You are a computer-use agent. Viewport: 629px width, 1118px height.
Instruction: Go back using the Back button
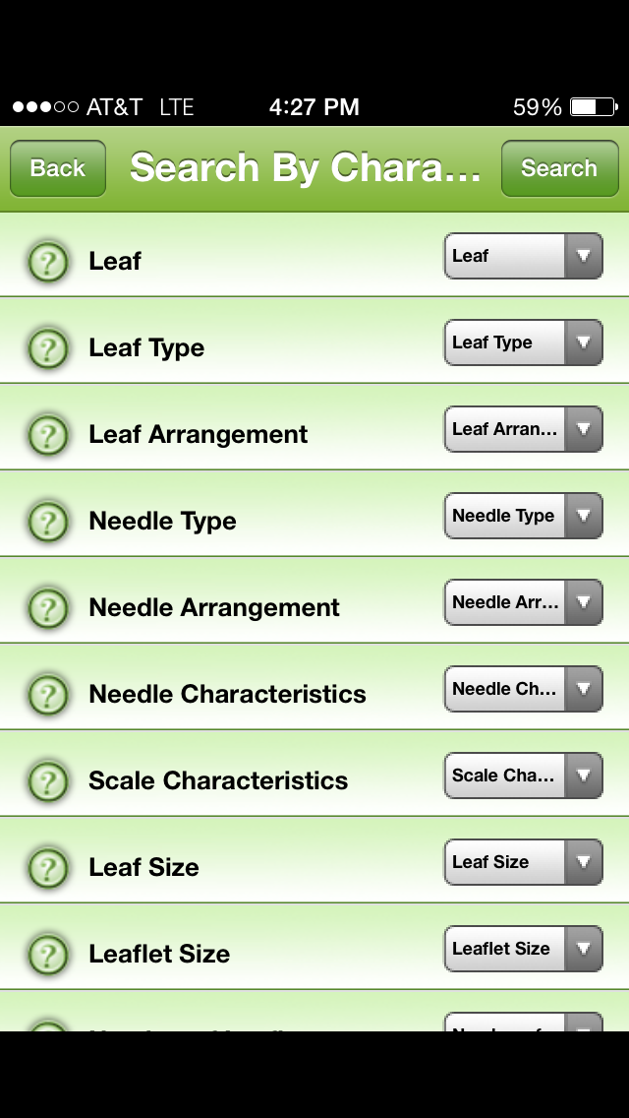pos(58,168)
